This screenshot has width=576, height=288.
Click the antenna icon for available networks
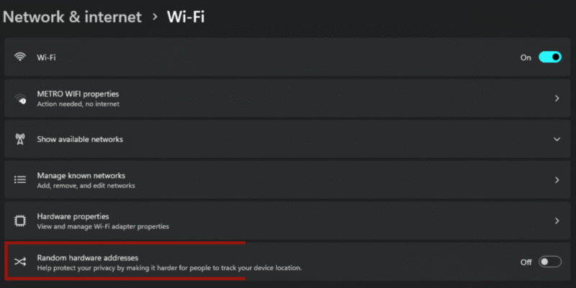point(20,139)
